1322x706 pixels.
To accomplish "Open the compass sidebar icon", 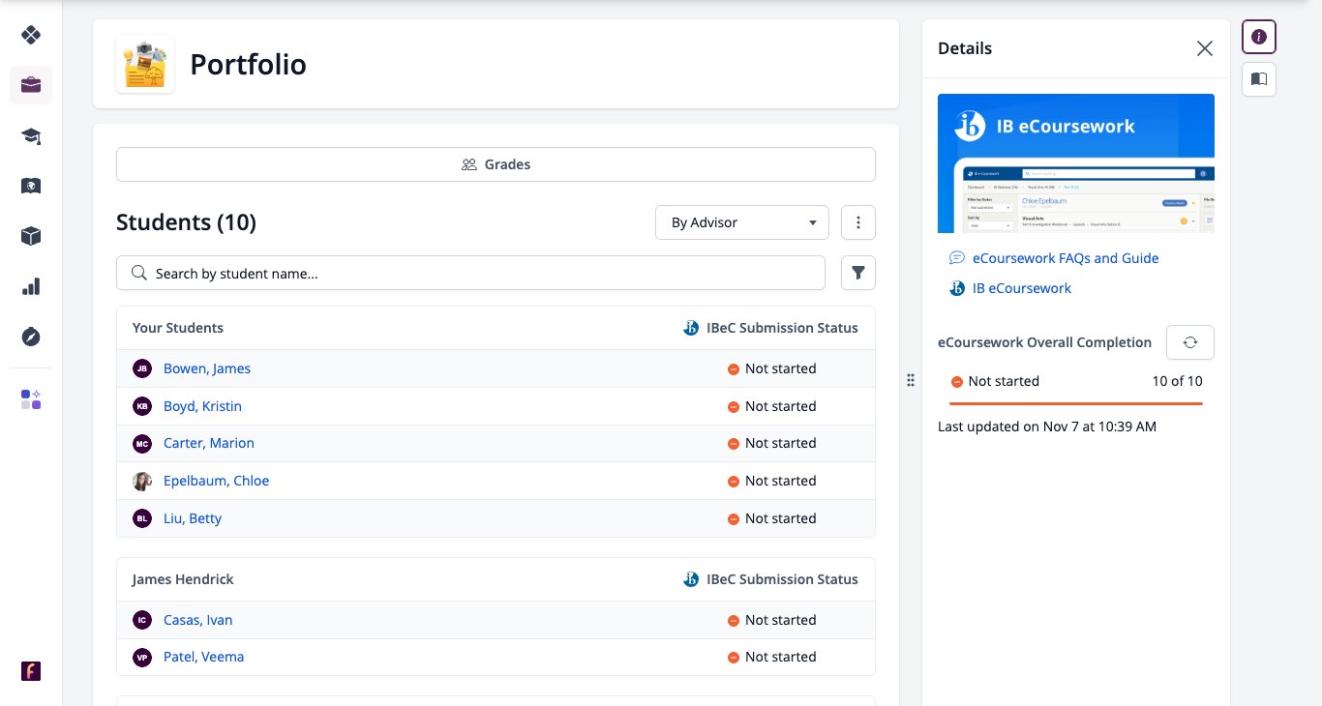I will pyautogui.click(x=31, y=337).
